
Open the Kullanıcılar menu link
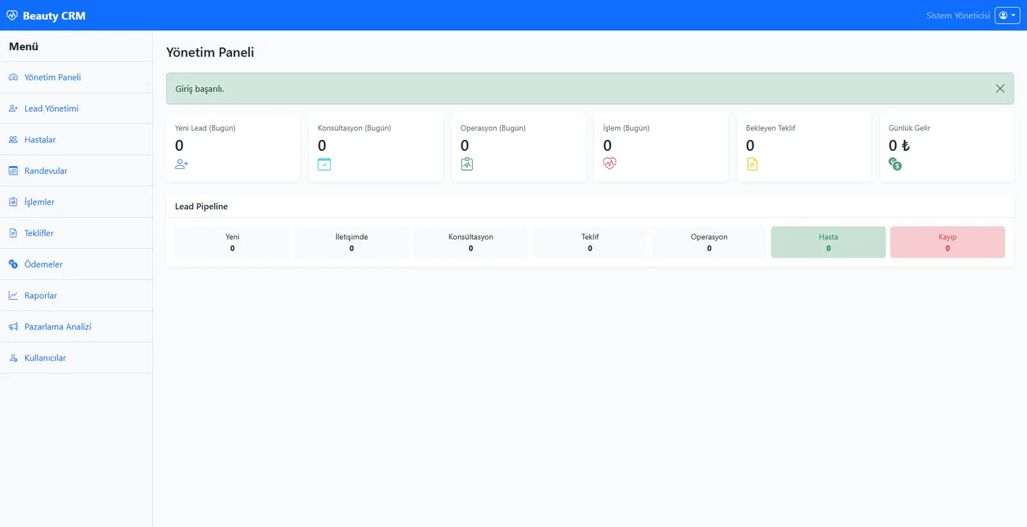click(x=76, y=358)
